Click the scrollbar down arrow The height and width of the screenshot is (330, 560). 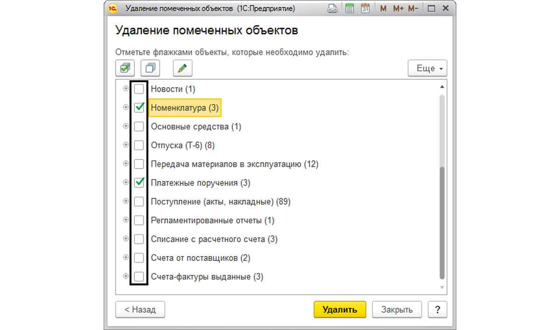pyautogui.click(x=442, y=288)
